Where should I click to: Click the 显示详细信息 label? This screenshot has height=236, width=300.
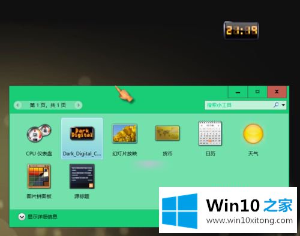coord(43,217)
